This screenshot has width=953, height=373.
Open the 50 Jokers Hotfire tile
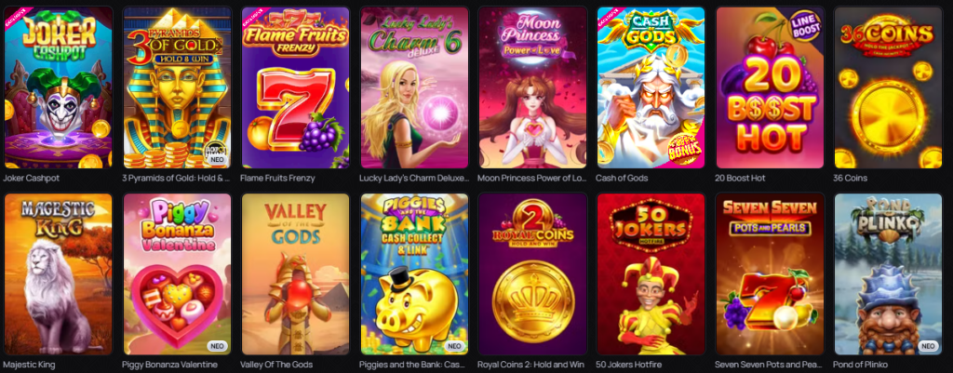pos(651,274)
